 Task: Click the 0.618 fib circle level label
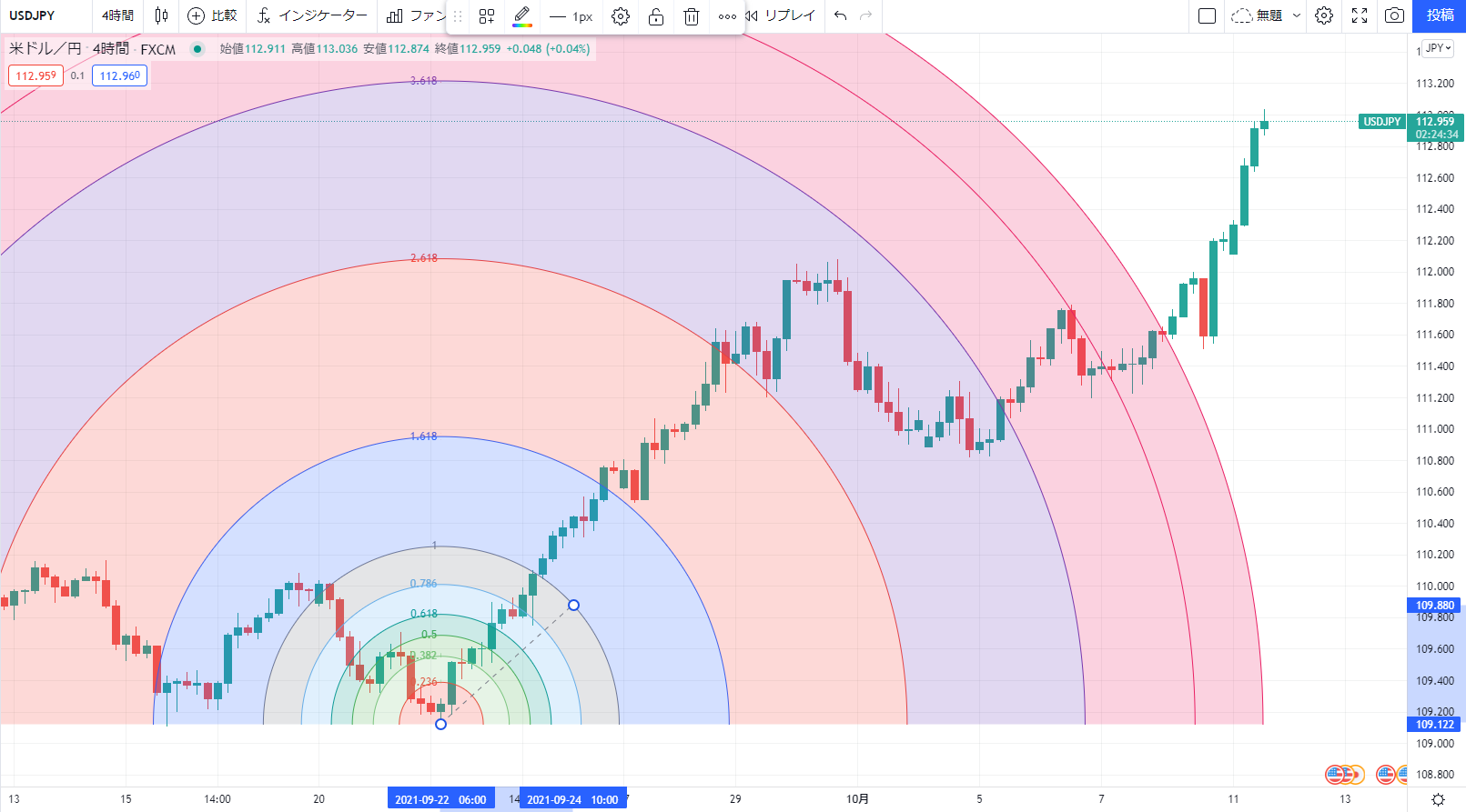click(x=423, y=614)
